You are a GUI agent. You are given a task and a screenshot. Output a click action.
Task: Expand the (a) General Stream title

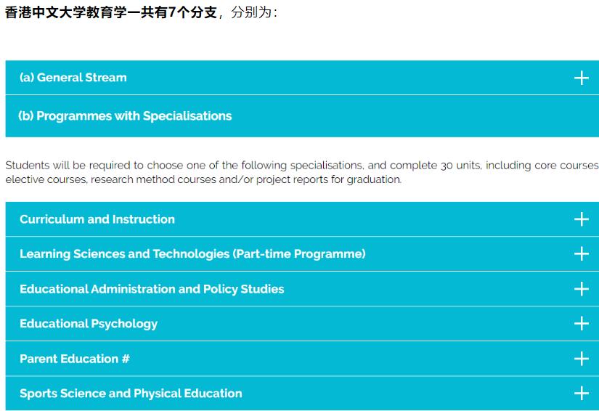coord(73,78)
